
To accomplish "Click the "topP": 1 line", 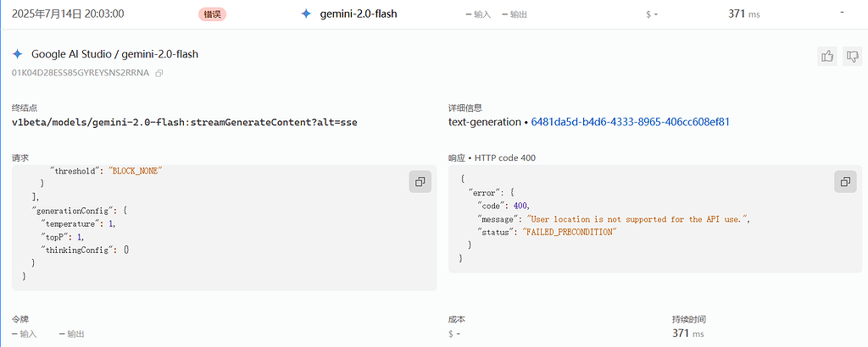I will pyautogui.click(x=63, y=236).
